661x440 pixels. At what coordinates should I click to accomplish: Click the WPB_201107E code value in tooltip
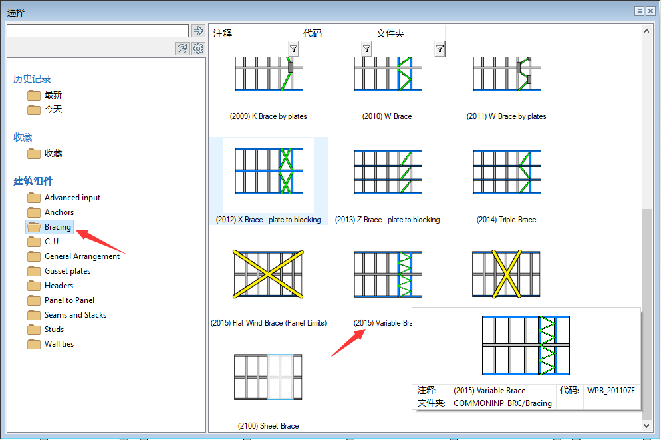(611, 391)
